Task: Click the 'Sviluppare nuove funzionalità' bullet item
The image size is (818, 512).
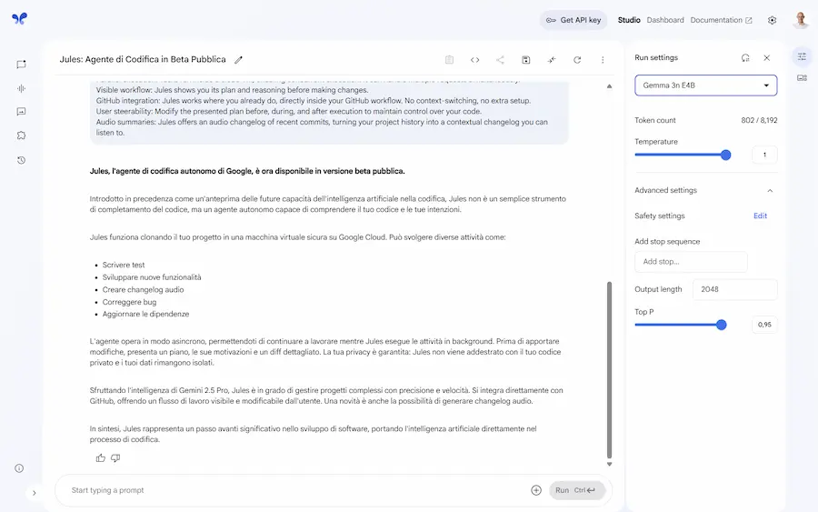Action: (x=152, y=277)
